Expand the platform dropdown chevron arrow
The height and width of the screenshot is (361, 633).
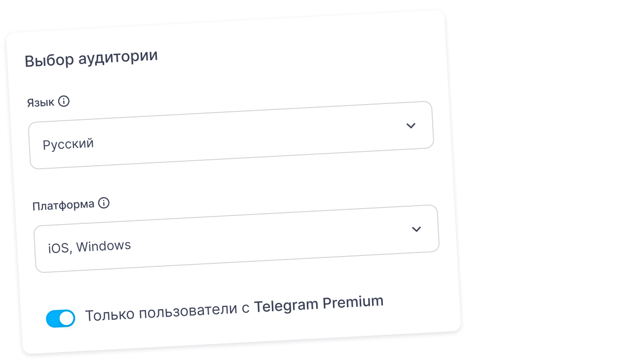[x=416, y=229]
